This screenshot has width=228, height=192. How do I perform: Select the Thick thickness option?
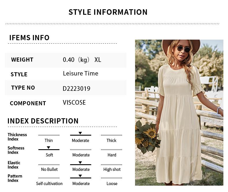point(111,140)
